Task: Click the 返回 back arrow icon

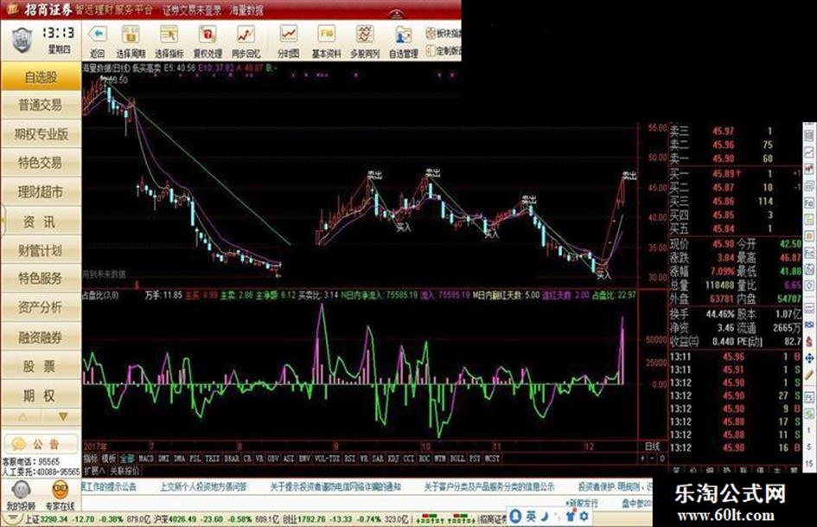Action: (x=98, y=35)
